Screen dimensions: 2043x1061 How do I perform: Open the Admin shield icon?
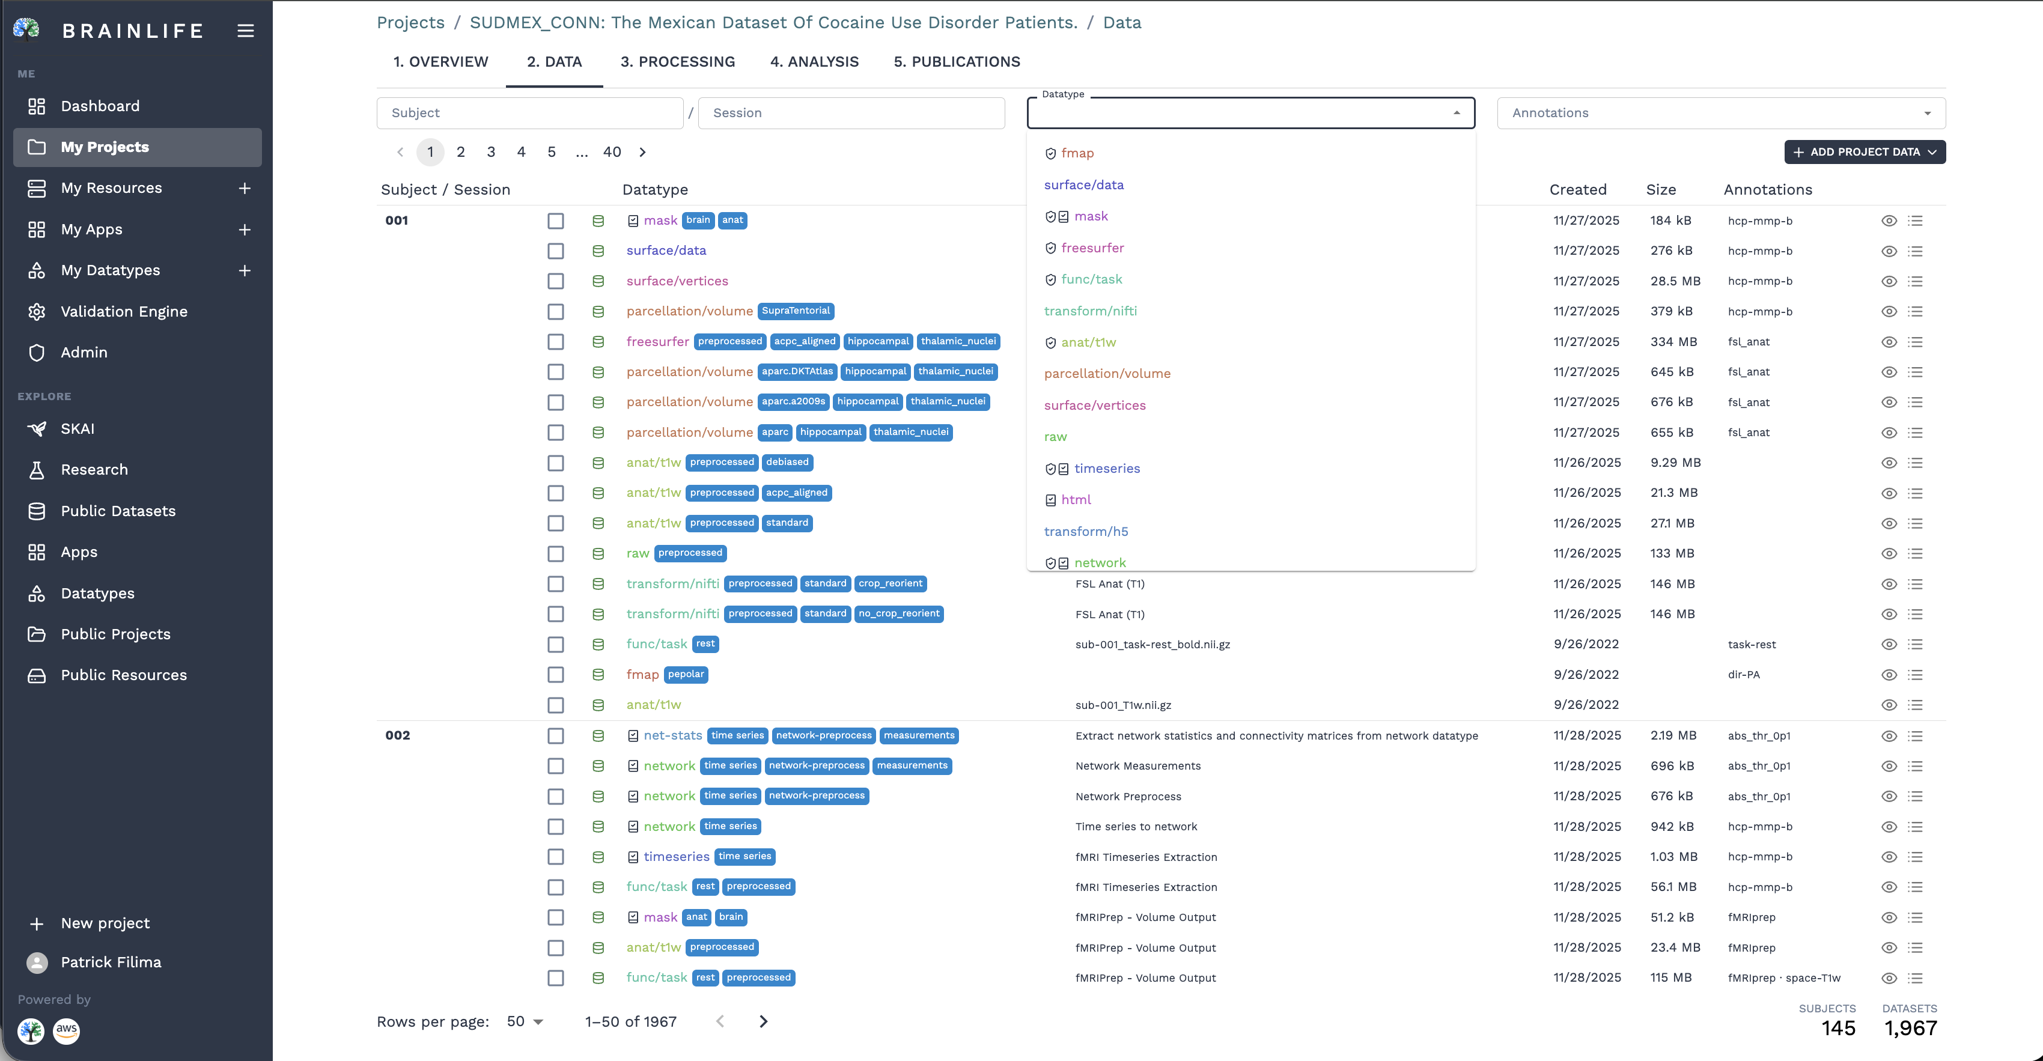coord(37,353)
